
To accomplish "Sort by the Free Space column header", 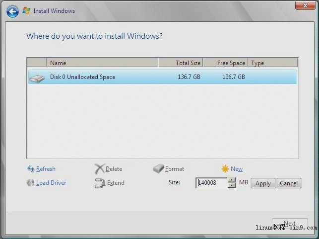I will tap(225, 63).
